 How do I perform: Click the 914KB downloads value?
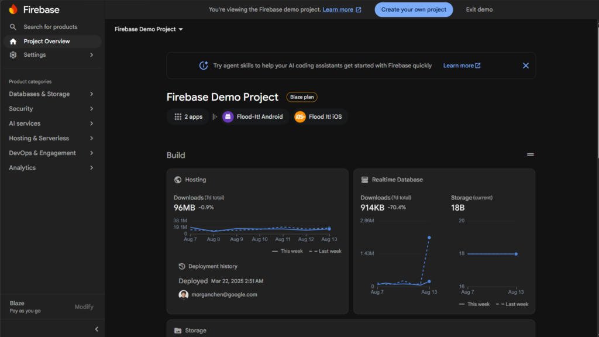[x=372, y=208]
